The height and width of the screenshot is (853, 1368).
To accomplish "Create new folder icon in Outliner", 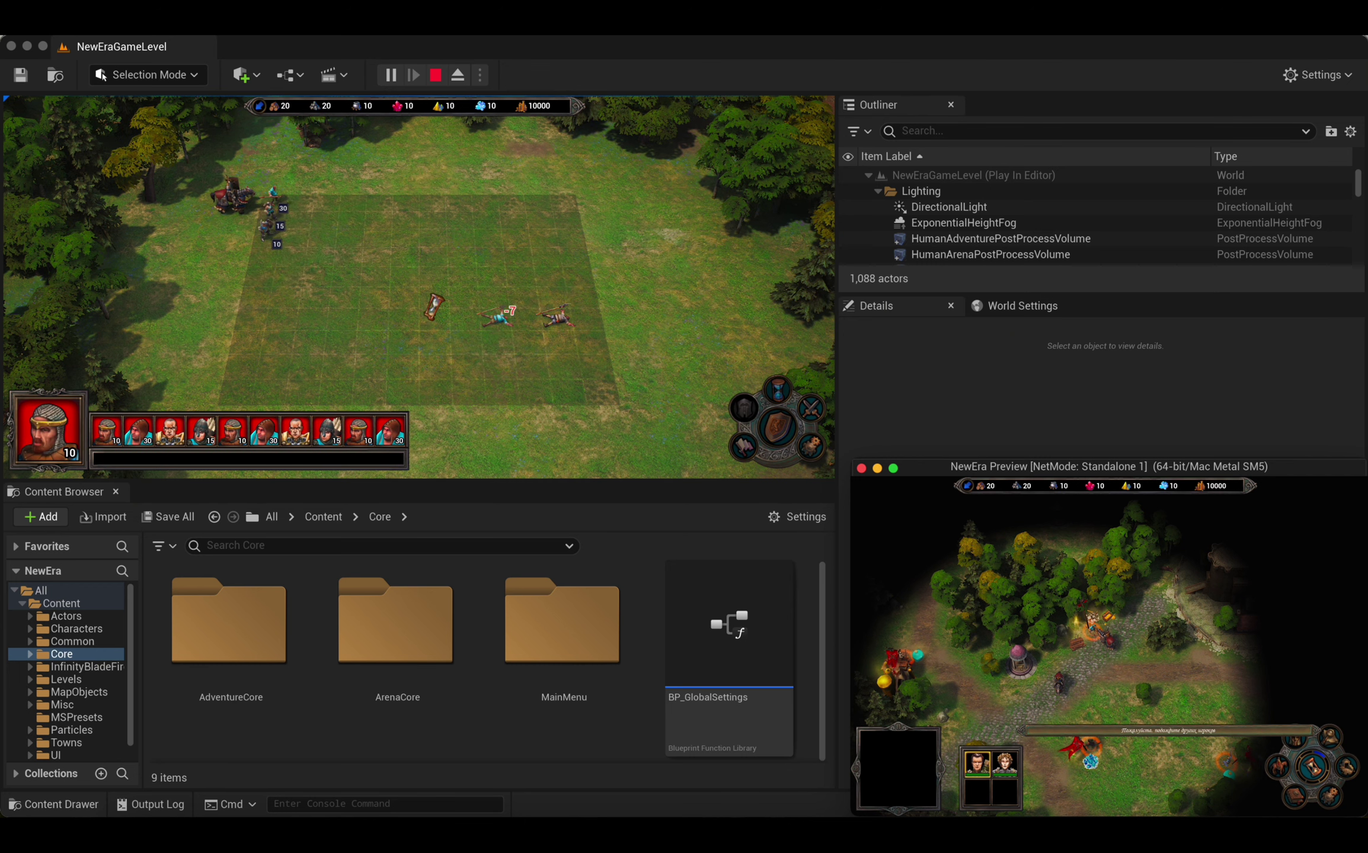I will click(x=1331, y=132).
